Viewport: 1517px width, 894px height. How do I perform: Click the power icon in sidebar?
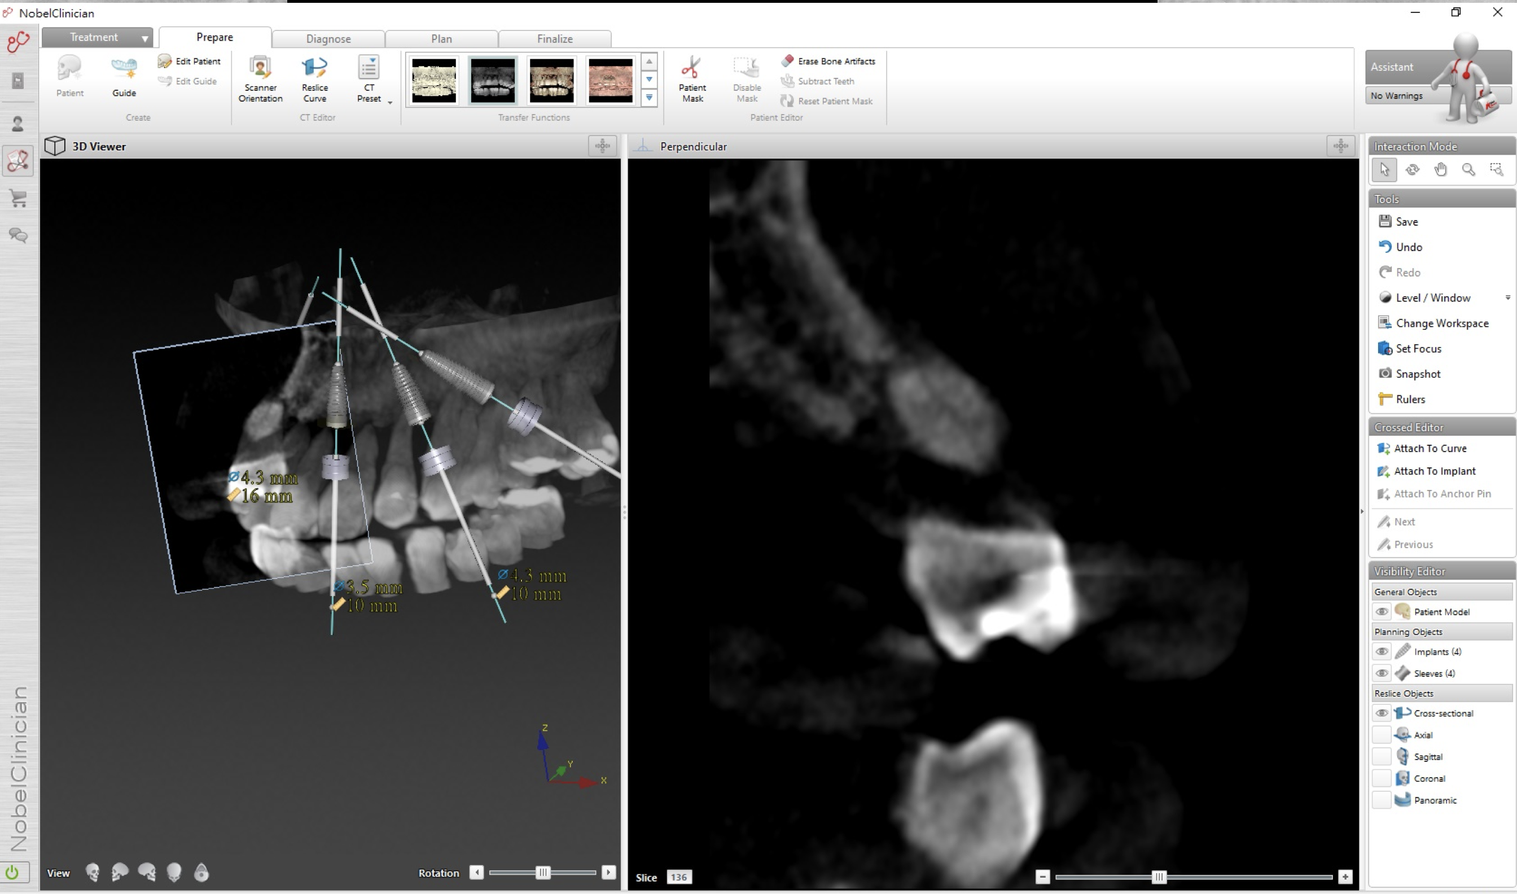pos(12,872)
